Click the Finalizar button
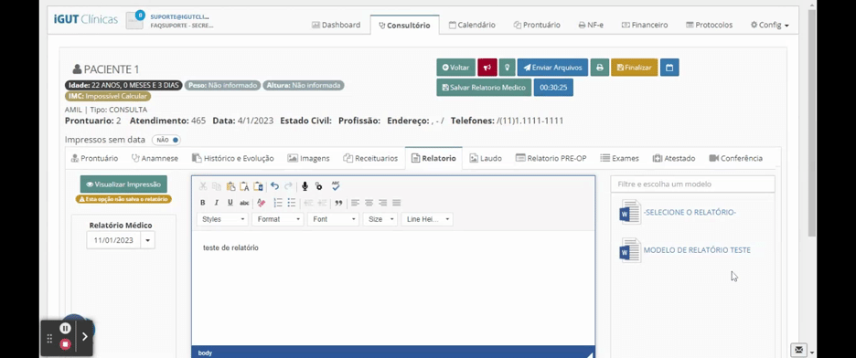Viewport: 856px width, 358px height. click(x=635, y=68)
